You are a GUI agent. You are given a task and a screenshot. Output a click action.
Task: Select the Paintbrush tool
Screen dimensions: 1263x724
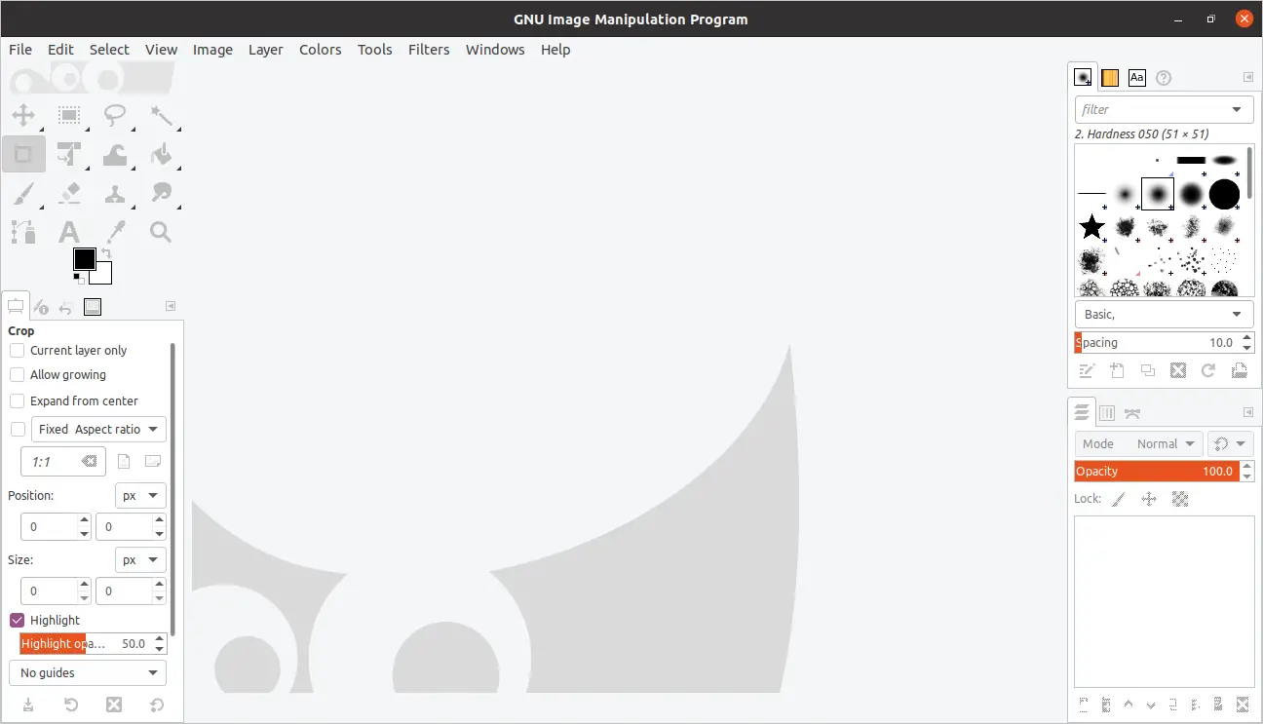click(x=23, y=193)
